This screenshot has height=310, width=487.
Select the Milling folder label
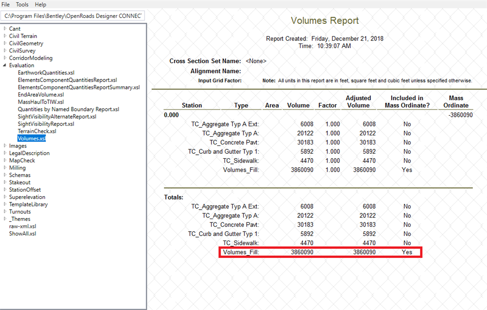[18, 167]
